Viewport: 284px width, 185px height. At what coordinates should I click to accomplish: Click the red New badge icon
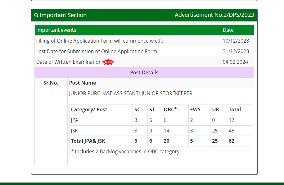[x=108, y=62]
